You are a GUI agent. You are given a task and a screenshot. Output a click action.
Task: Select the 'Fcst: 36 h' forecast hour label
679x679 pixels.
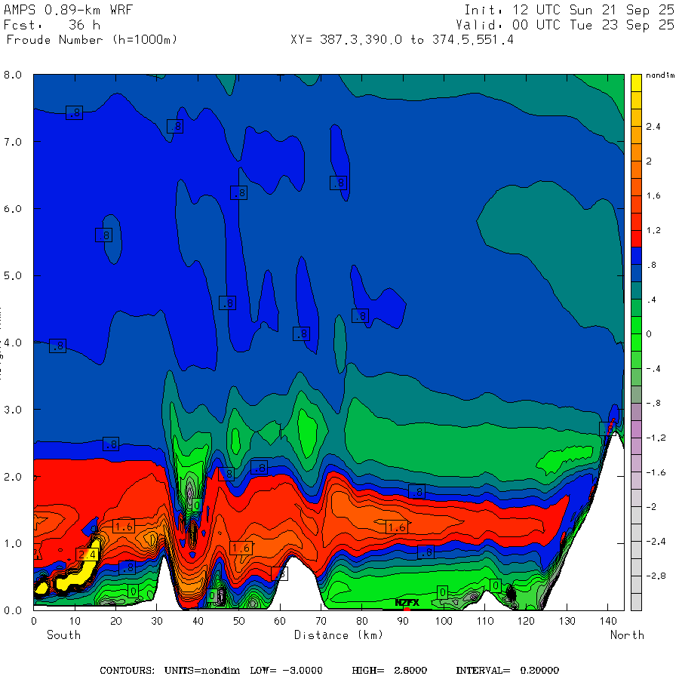52,25
